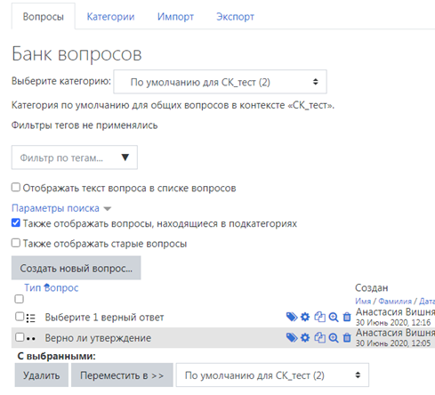Open tags for 'Верно ли утверждение'
435x395 pixels.
pos(292,337)
